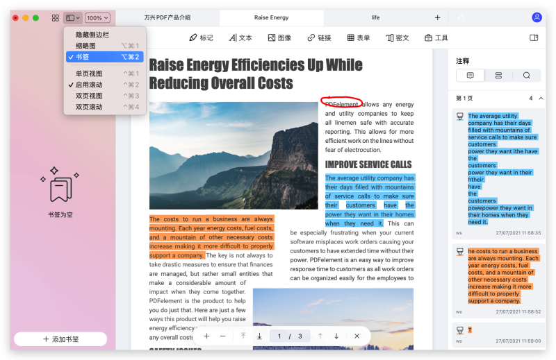
Task: Open a new tab with plus button
Action: [x=437, y=17]
